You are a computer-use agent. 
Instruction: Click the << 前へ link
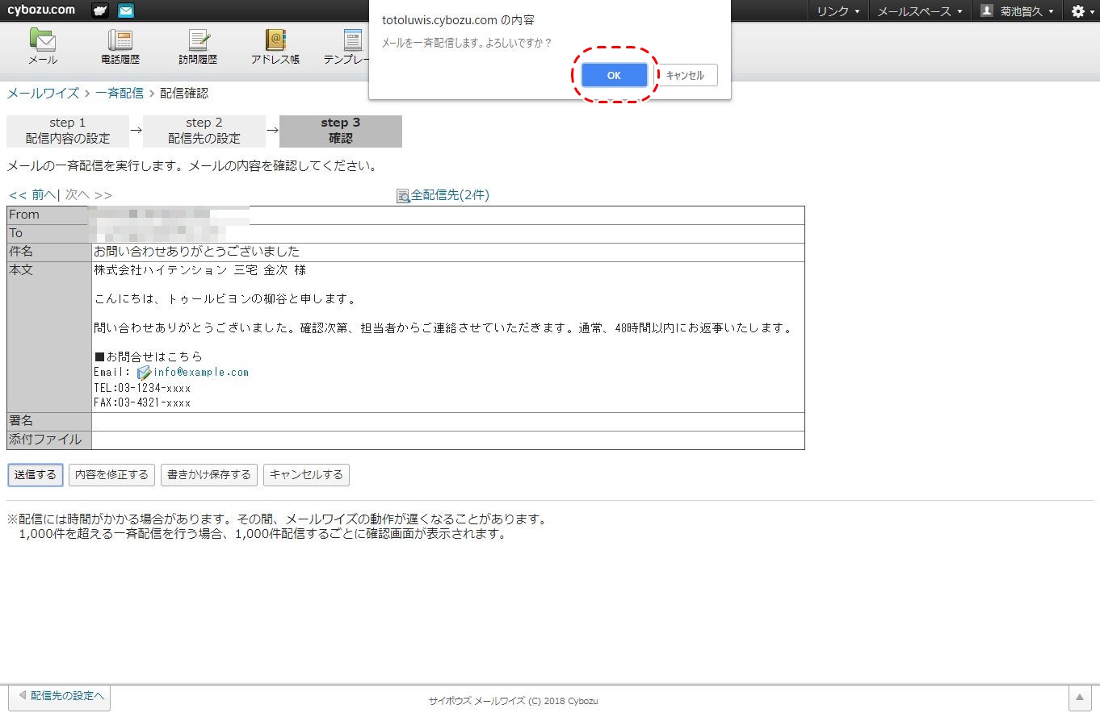[x=32, y=194]
